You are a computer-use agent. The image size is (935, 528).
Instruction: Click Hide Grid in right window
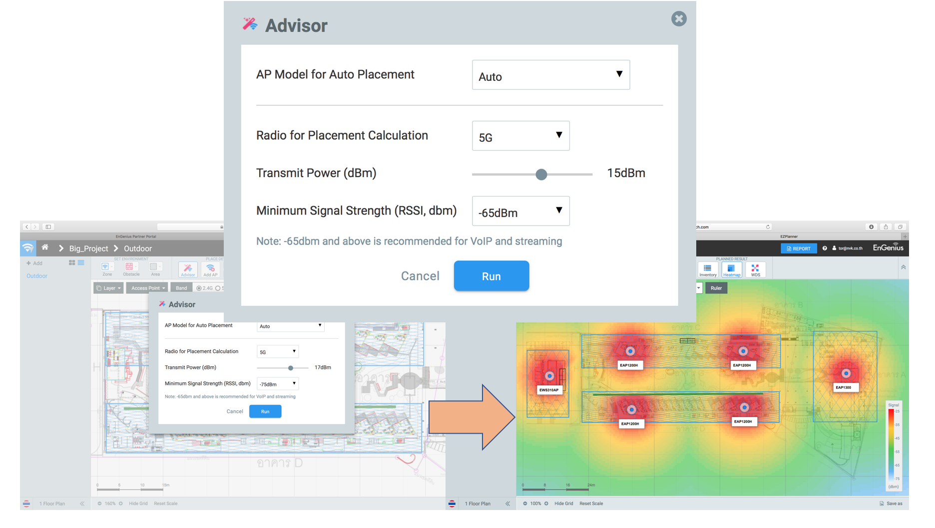pos(564,504)
